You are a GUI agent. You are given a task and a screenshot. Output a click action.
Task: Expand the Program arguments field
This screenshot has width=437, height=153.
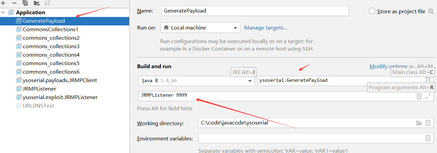click(x=428, y=96)
